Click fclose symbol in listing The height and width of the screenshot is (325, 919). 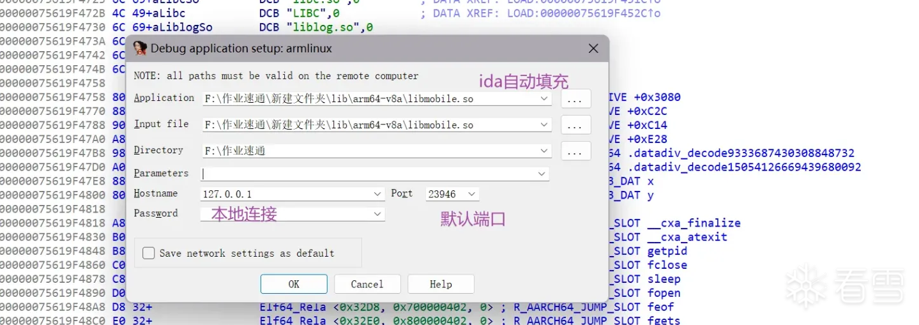[667, 265]
